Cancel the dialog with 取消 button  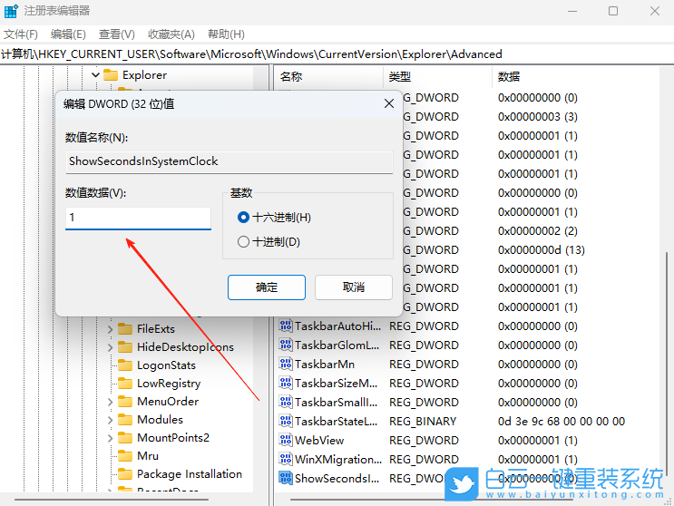coord(354,287)
